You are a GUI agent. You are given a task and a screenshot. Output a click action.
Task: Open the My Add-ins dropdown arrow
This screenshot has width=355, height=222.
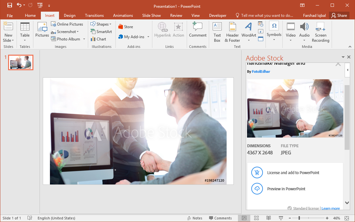click(x=148, y=37)
